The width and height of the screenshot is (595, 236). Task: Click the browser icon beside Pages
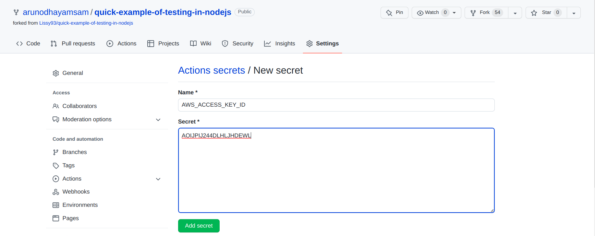tap(56, 218)
